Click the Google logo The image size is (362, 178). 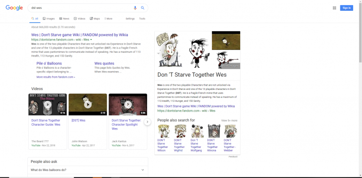[x=14, y=8]
